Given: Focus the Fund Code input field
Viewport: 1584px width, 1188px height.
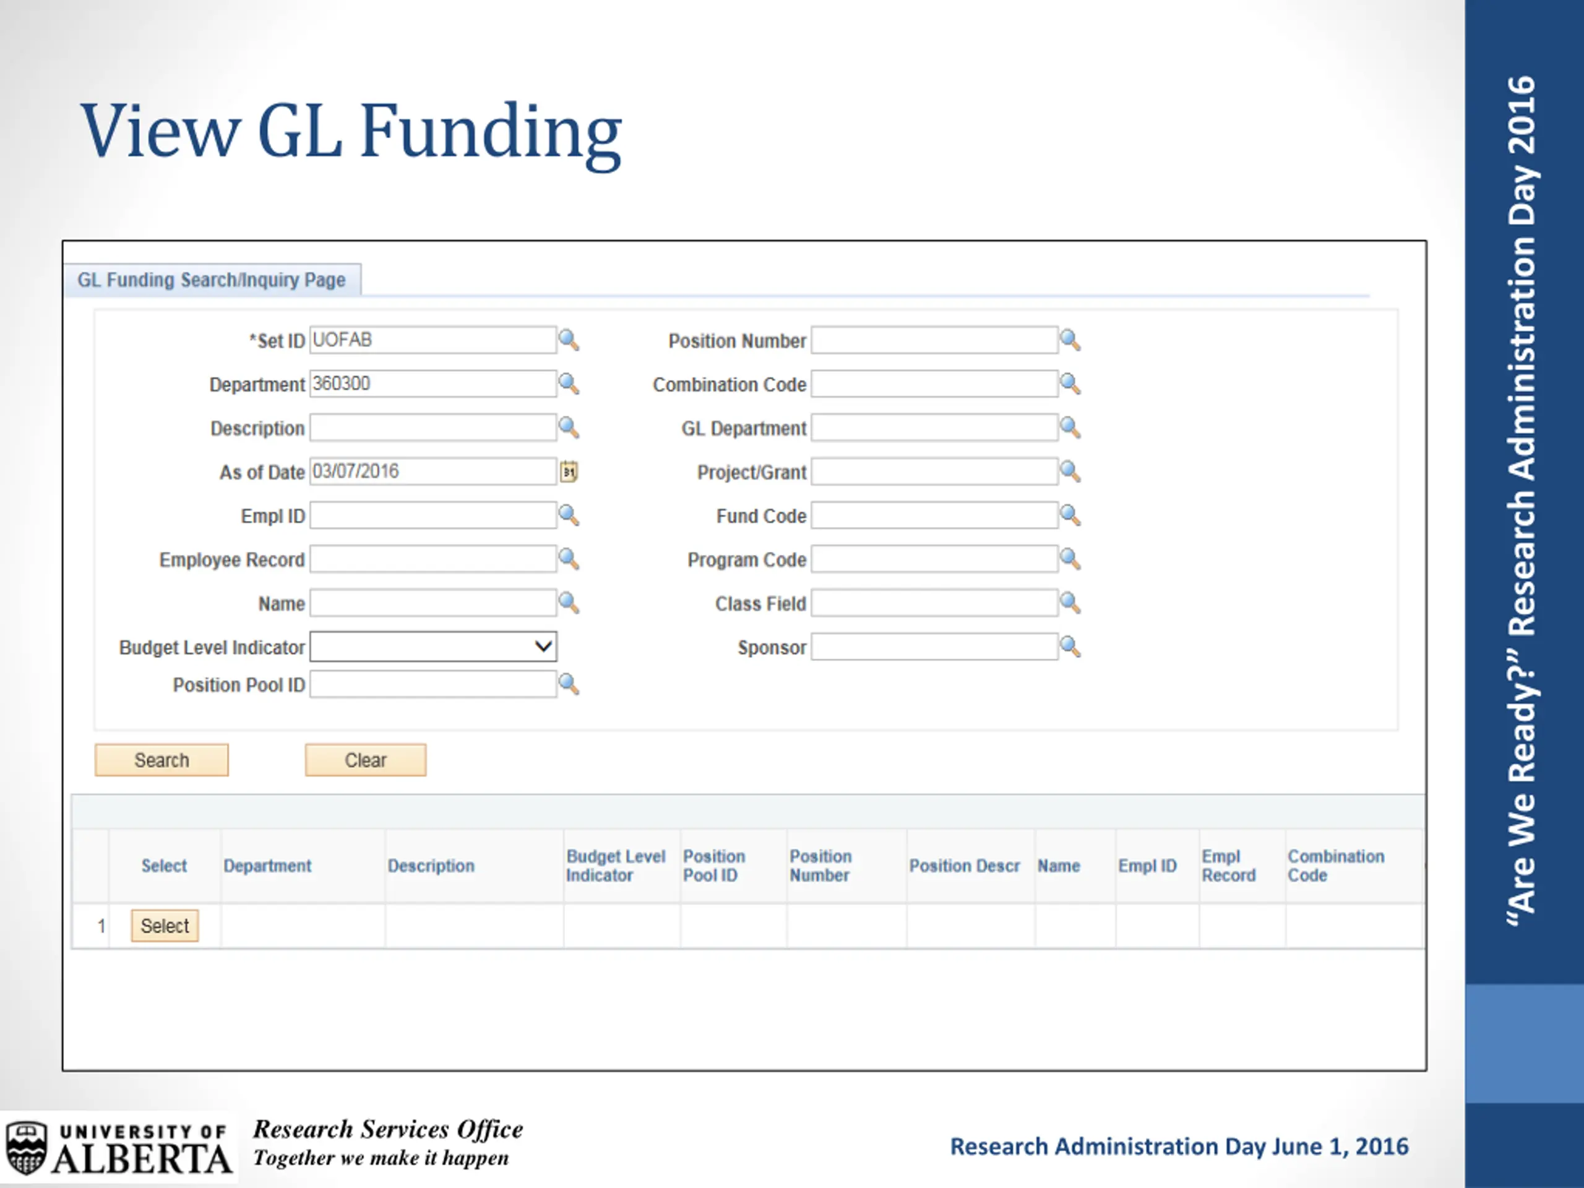Looking at the screenshot, I should [934, 515].
